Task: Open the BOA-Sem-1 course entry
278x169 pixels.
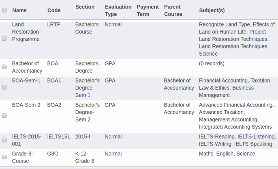Action: (x=26, y=81)
